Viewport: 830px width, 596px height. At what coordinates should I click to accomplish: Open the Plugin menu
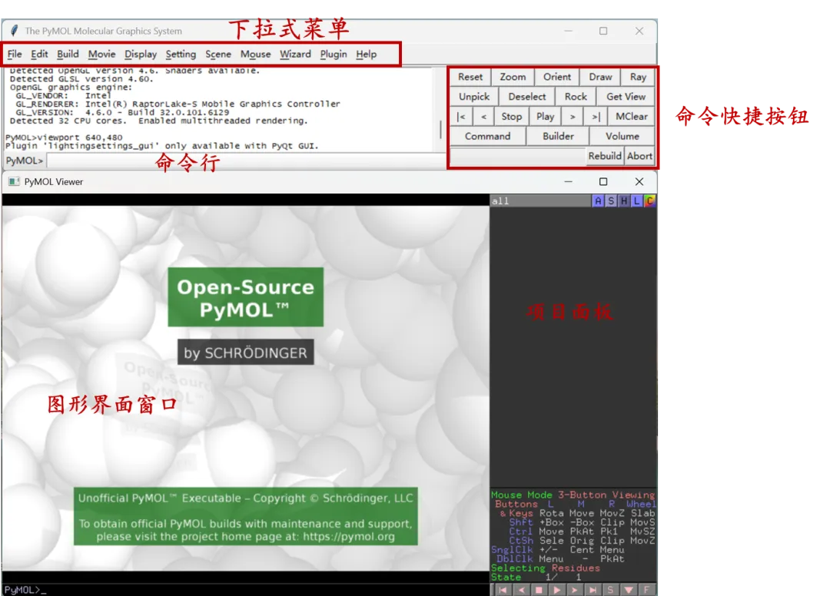coord(334,54)
